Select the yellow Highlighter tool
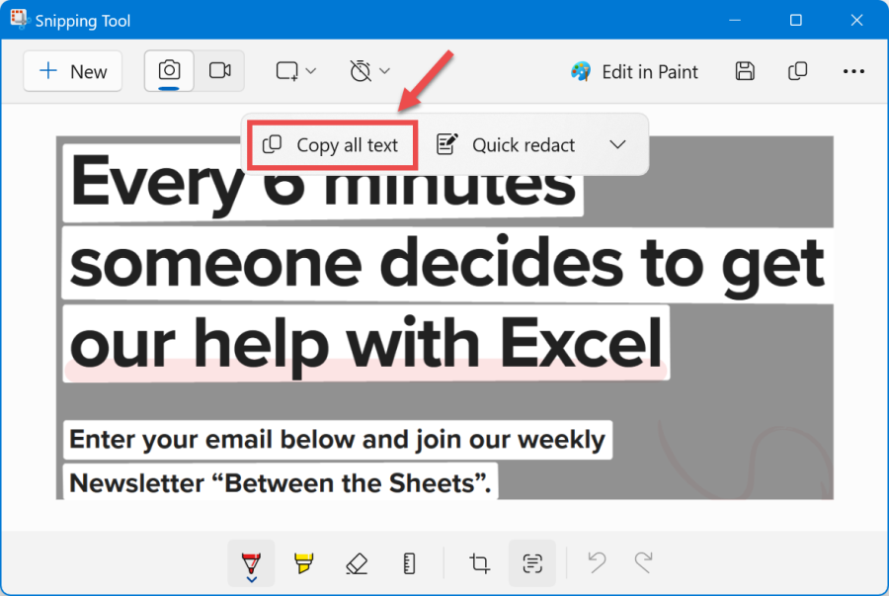The width and height of the screenshot is (889, 596). (x=303, y=563)
